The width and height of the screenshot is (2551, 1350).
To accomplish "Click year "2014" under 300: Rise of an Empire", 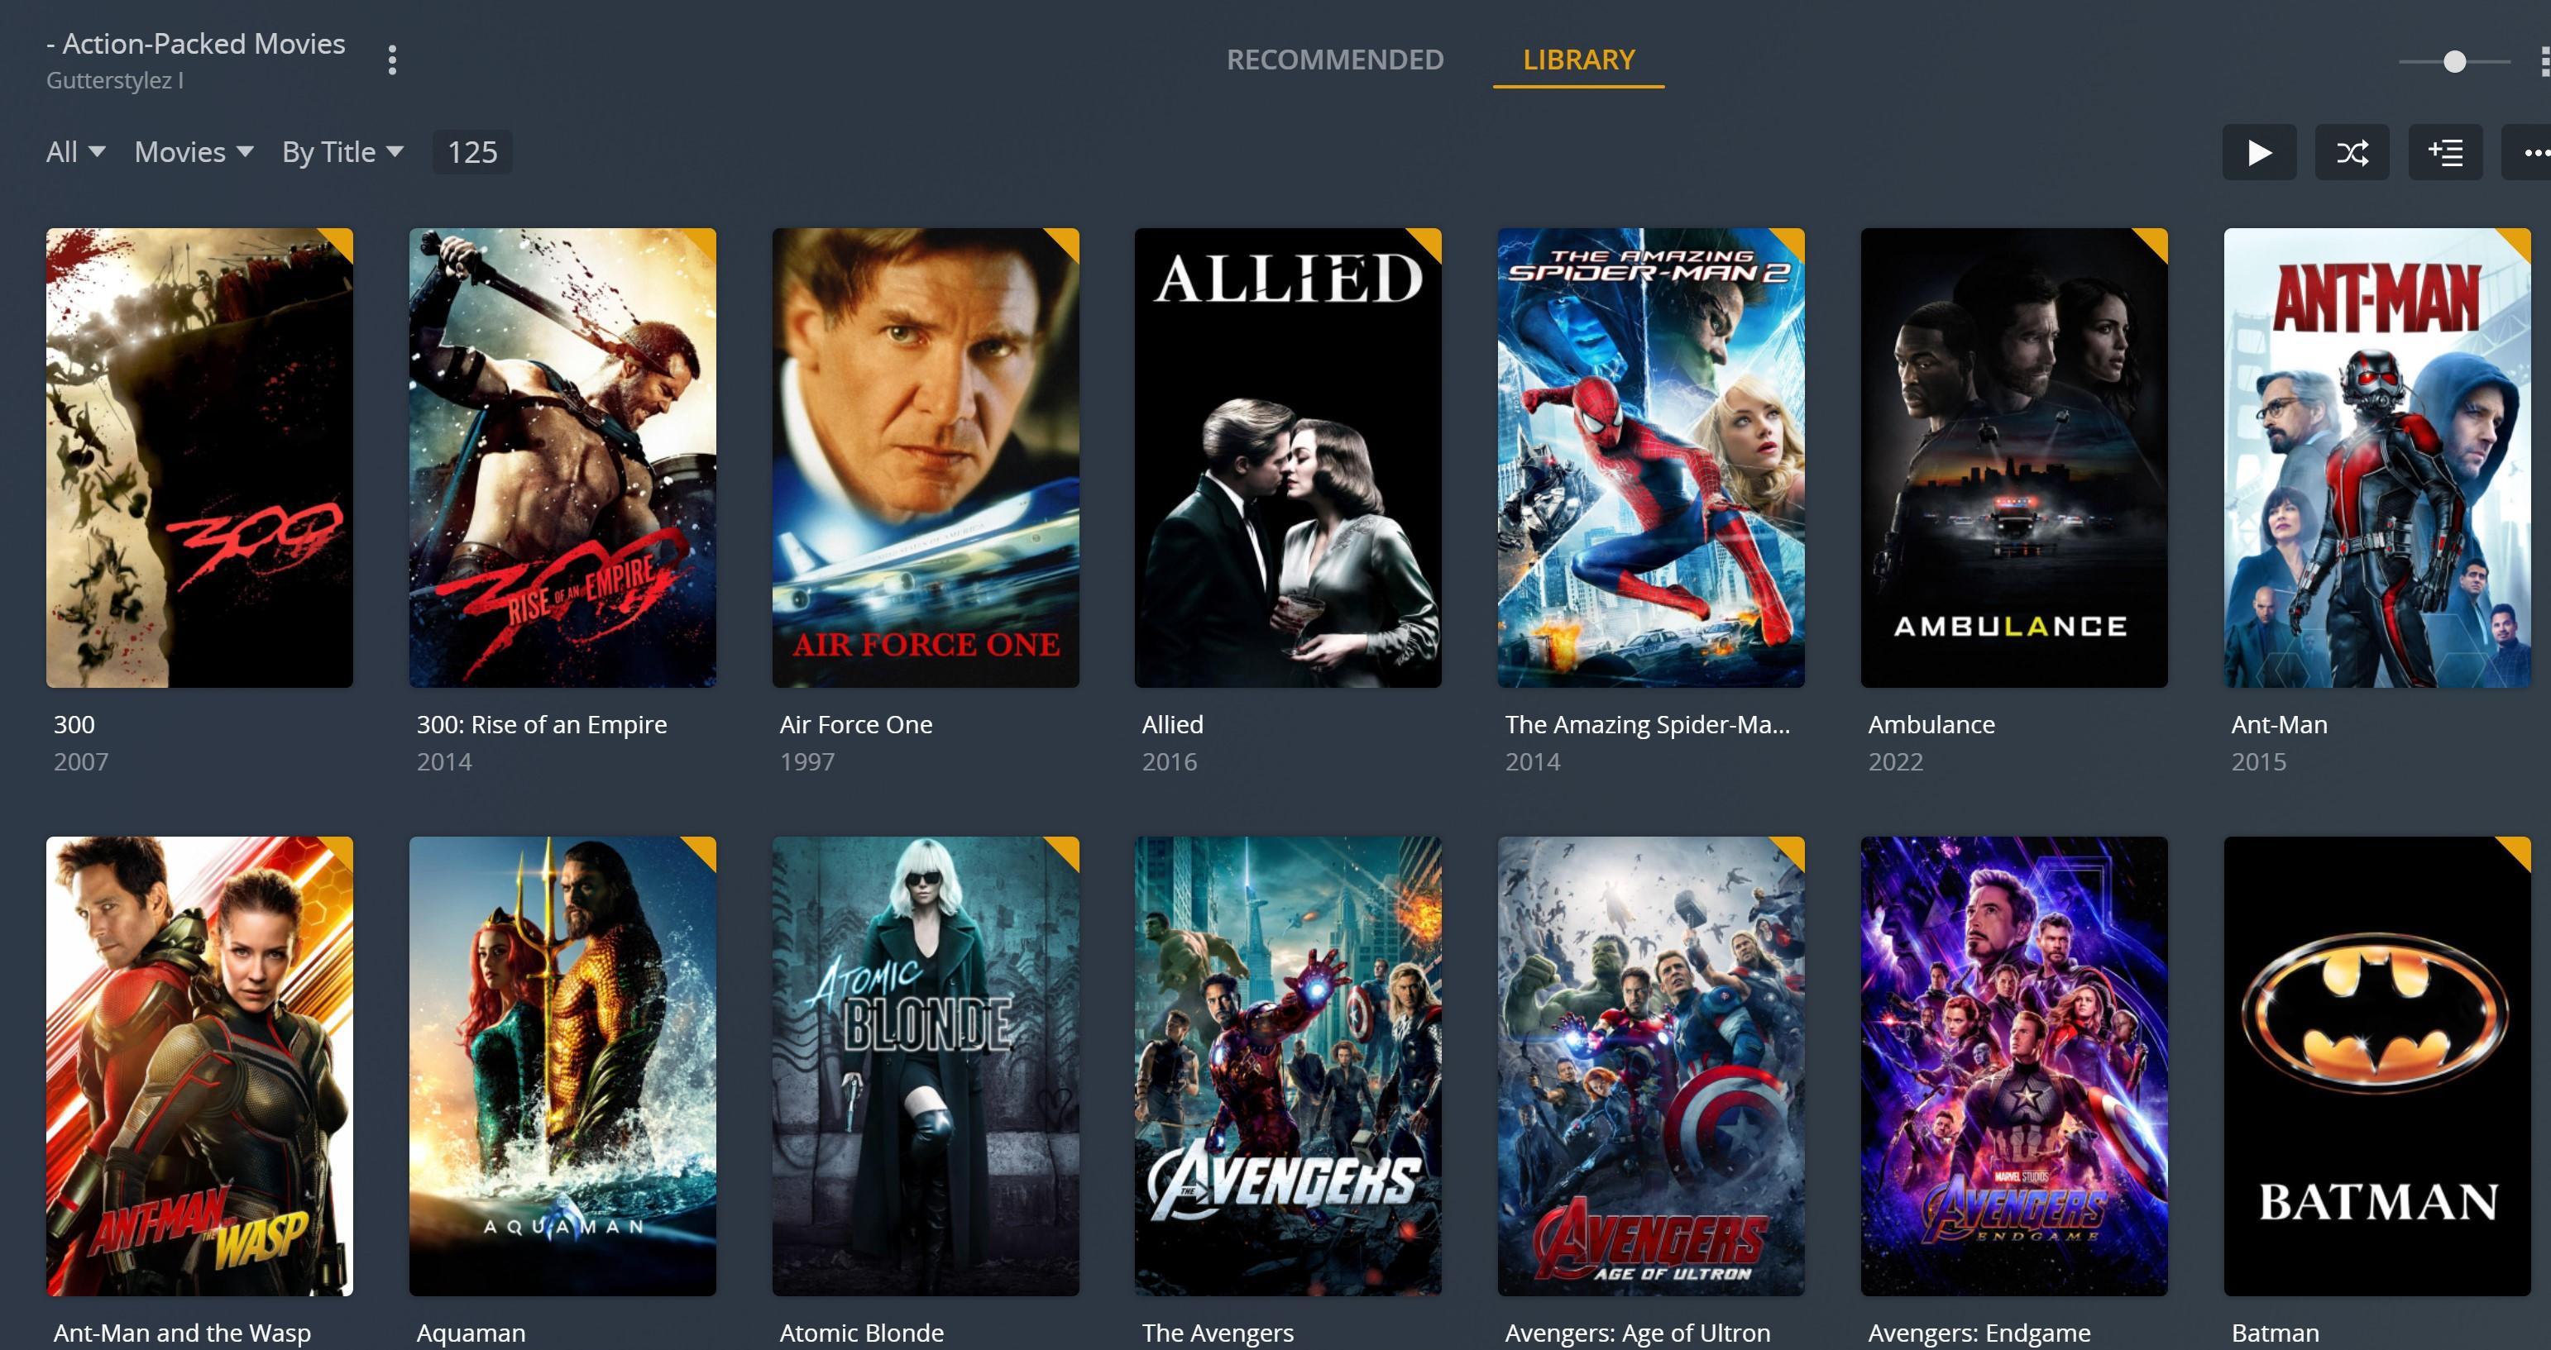I will (x=445, y=762).
